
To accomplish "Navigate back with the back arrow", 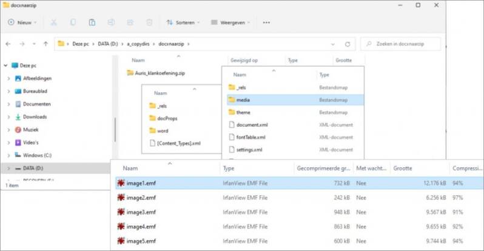I will point(8,44).
